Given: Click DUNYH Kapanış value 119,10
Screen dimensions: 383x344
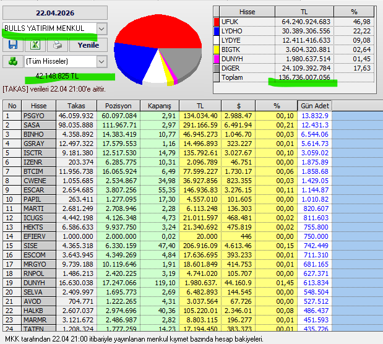Looking at the screenshot, I should pos(165,283).
